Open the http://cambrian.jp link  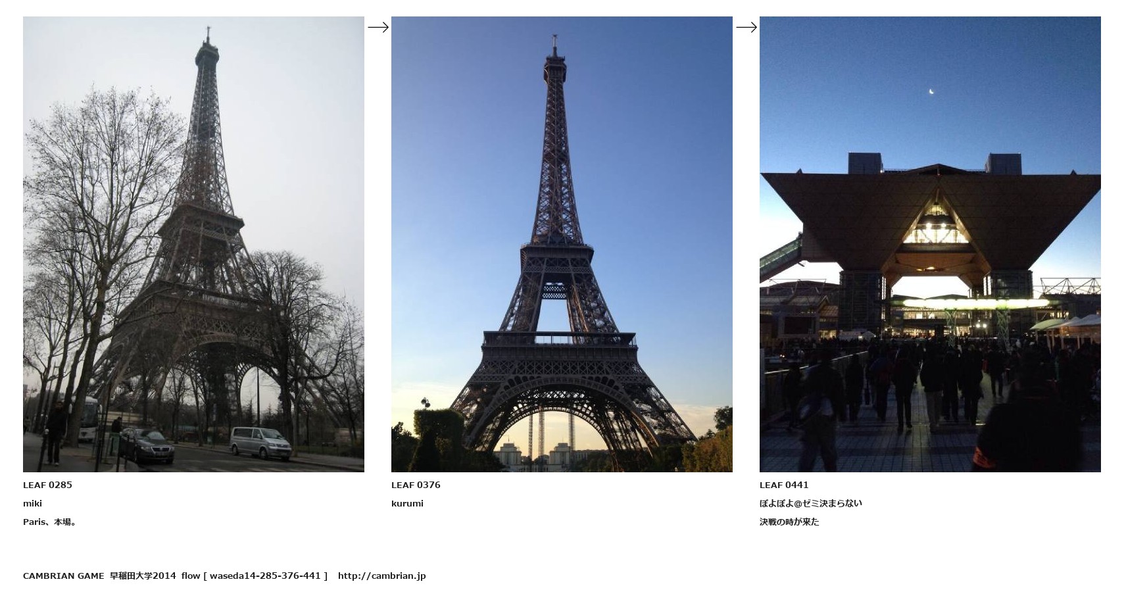[x=381, y=576]
